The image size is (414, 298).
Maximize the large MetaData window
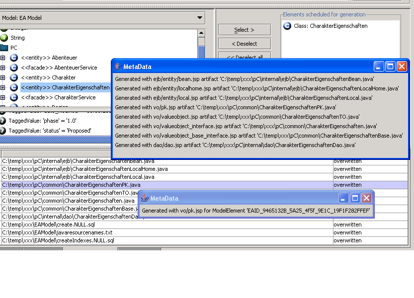click(x=390, y=66)
